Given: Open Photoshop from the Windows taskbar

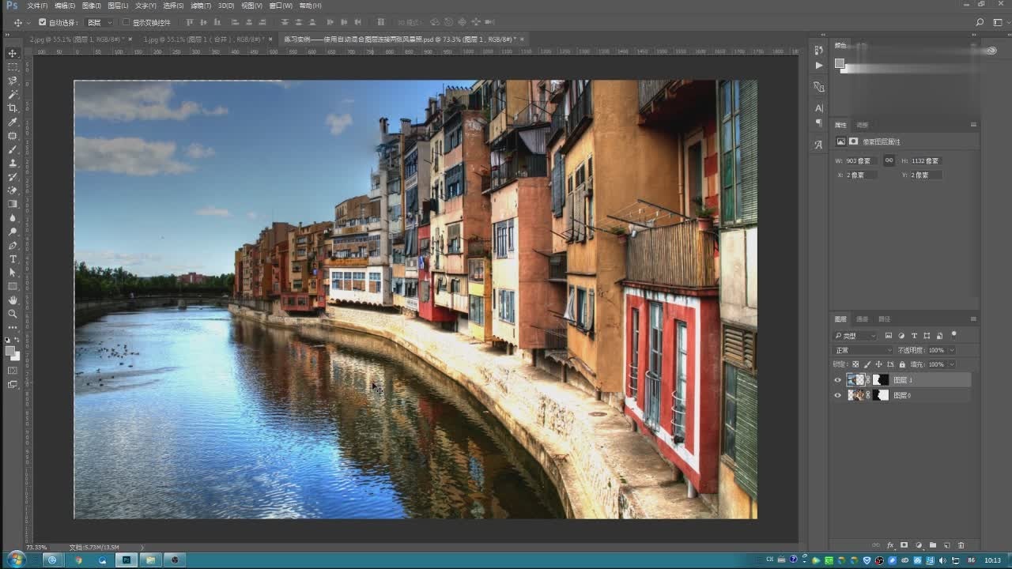Looking at the screenshot, I should (x=126, y=560).
